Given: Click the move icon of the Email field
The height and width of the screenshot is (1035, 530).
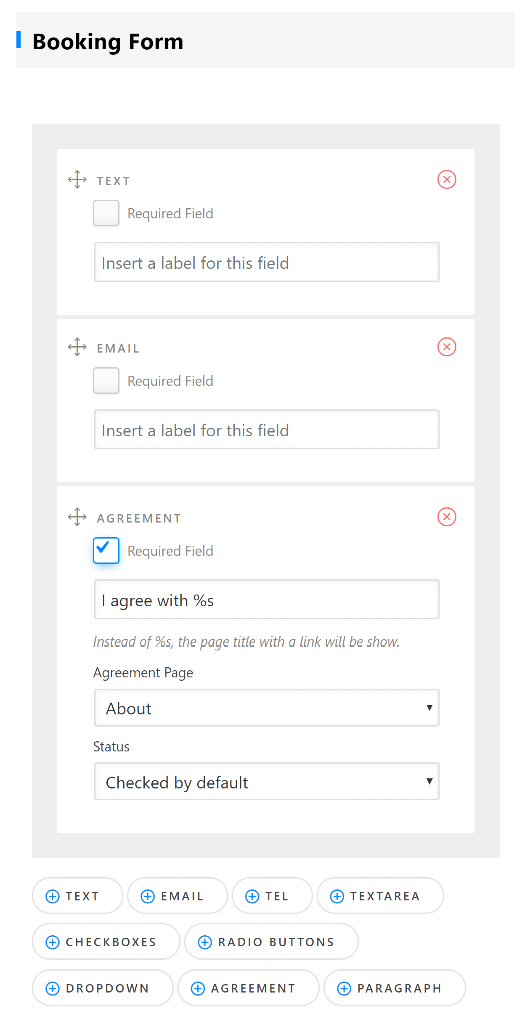Looking at the screenshot, I should coord(77,347).
